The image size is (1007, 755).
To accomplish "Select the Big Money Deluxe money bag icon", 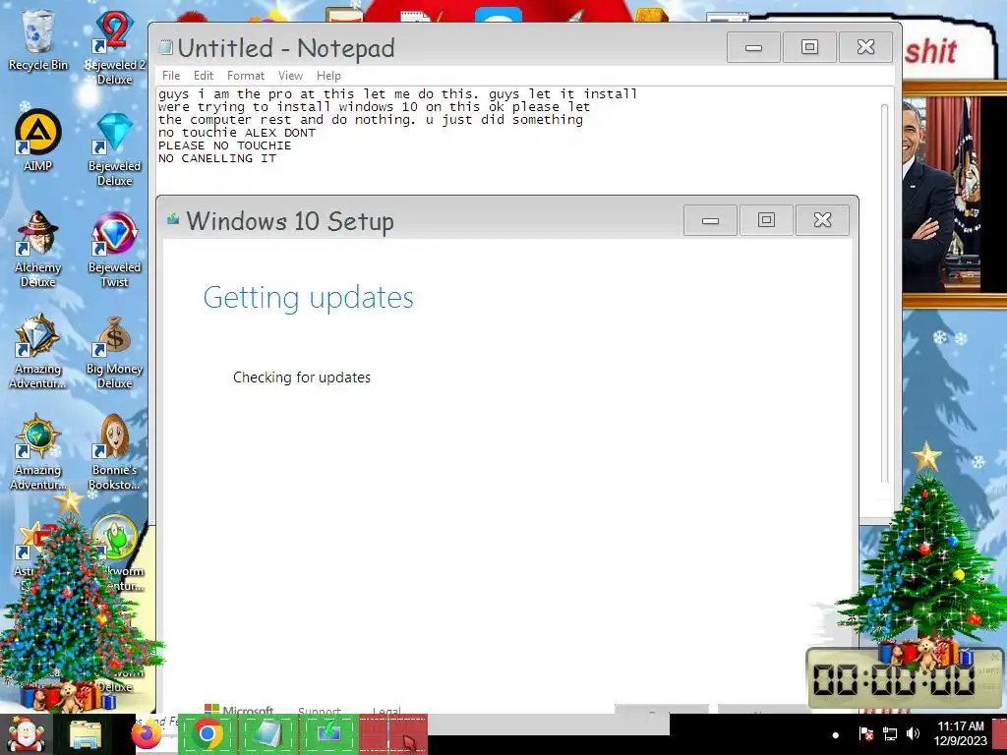I will coord(114,352).
